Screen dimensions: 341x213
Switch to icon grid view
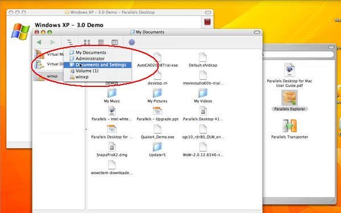(x=87, y=42)
